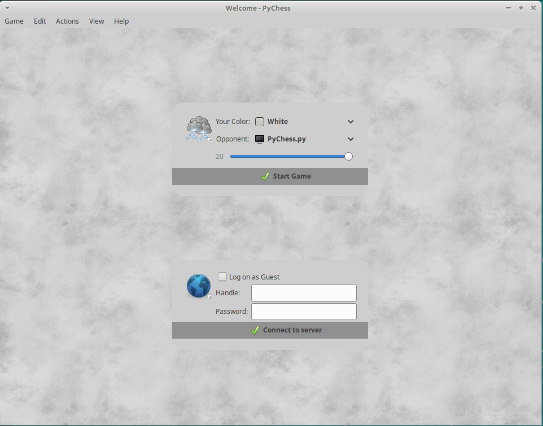Click the globe internet chess icon
This screenshot has height=426, width=543.
click(198, 286)
